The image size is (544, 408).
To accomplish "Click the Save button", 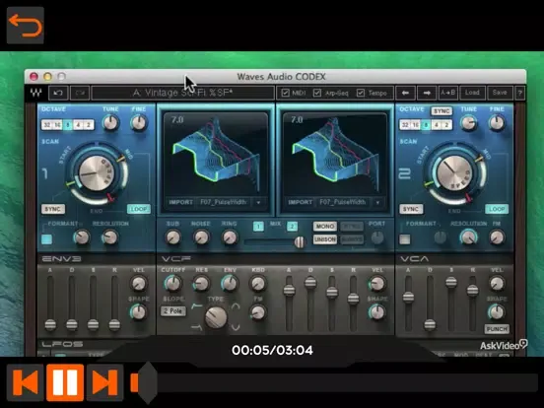I will (500, 93).
